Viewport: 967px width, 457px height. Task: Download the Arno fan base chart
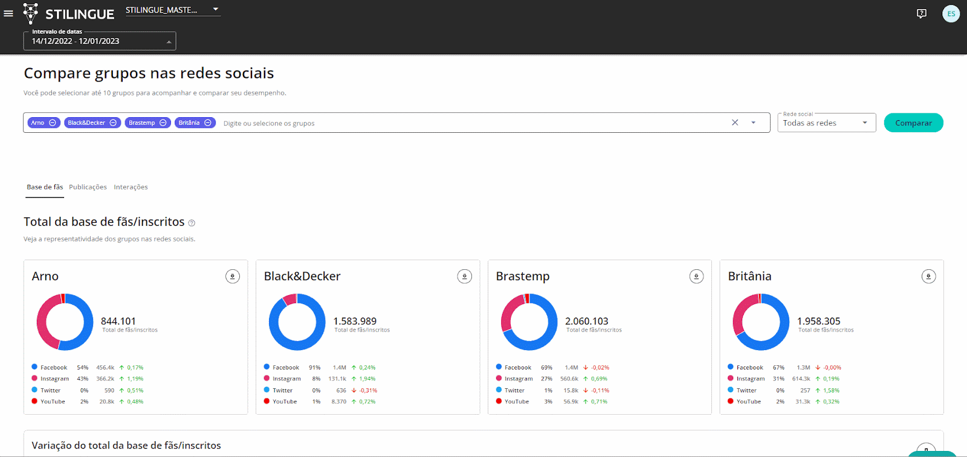coord(232,276)
